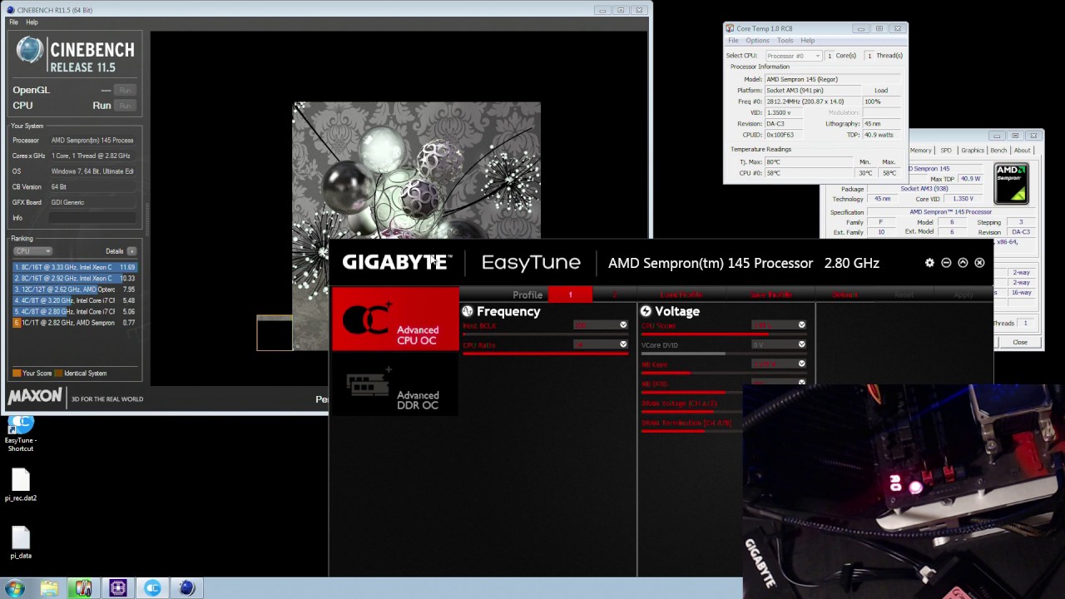Expand the Host BCLK dropdown
This screenshot has height=599, width=1065.
tap(623, 325)
